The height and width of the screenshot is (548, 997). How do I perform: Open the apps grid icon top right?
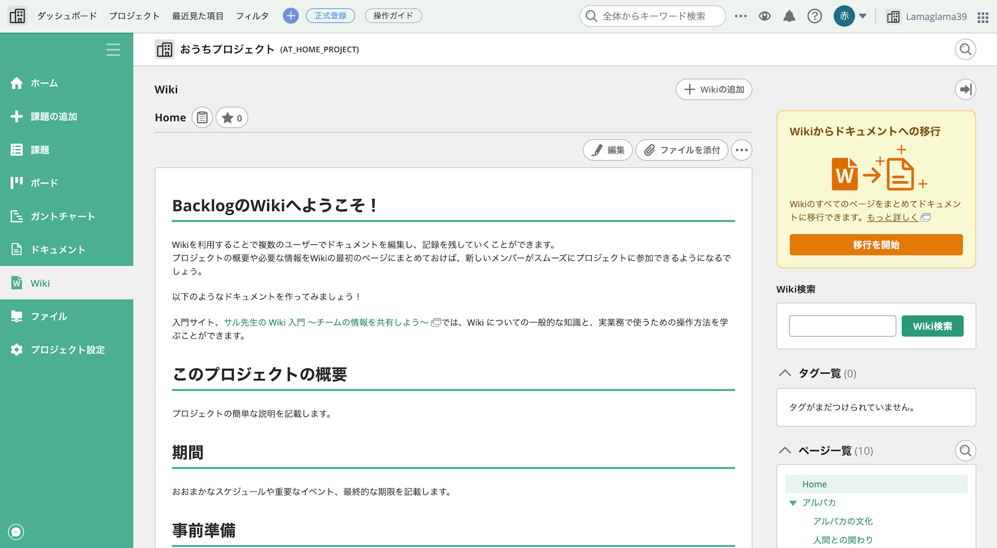tap(983, 16)
